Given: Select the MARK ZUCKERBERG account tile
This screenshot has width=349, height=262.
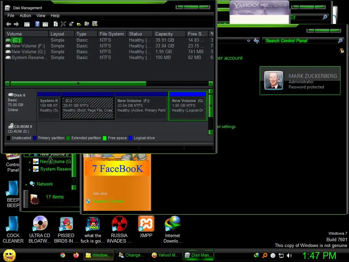Looking at the screenshot, I should pos(300,81).
